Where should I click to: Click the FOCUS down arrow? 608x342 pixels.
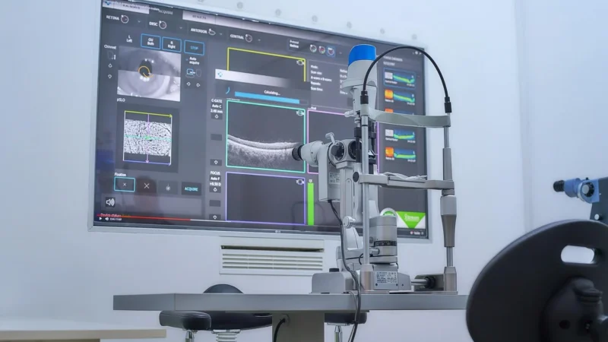[x=215, y=217]
